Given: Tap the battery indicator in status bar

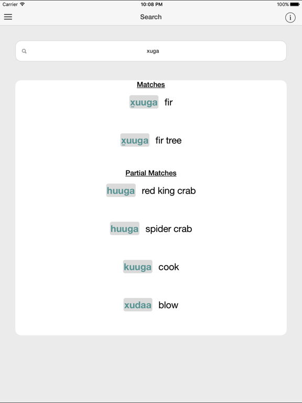Looking at the screenshot, I should [x=295, y=4].
